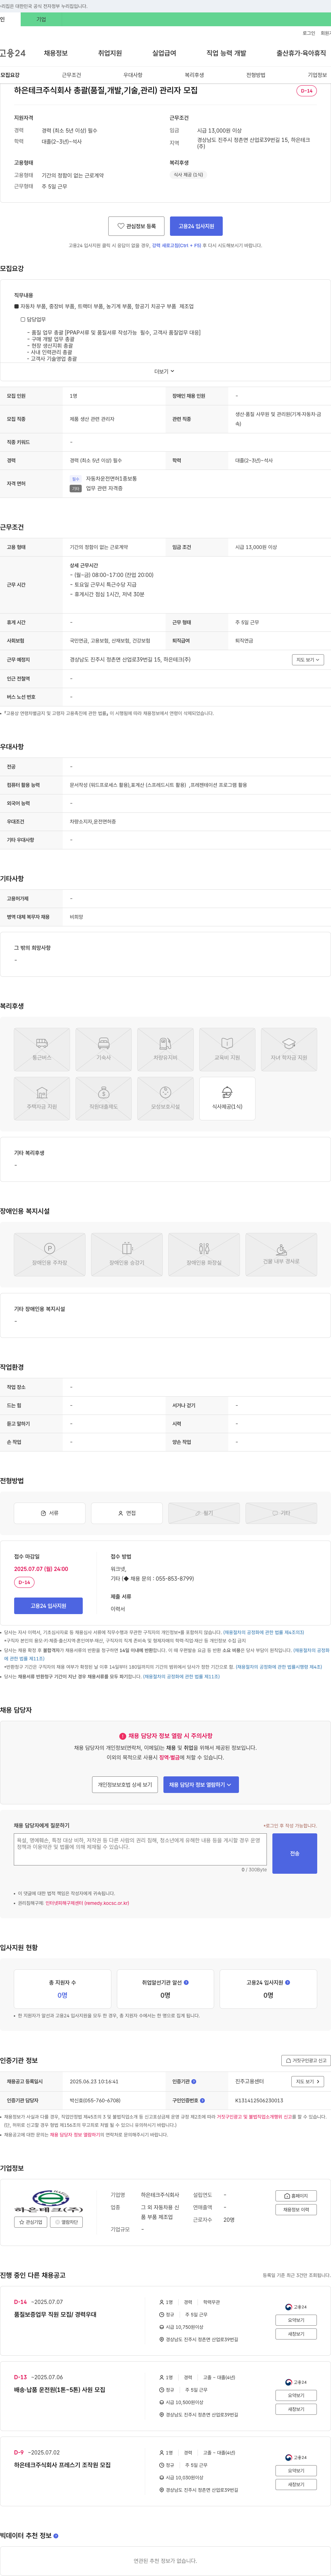Screen dimensions: 331x2576
Task: Switch to the 기업정보 tab
Action: point(317,75)
